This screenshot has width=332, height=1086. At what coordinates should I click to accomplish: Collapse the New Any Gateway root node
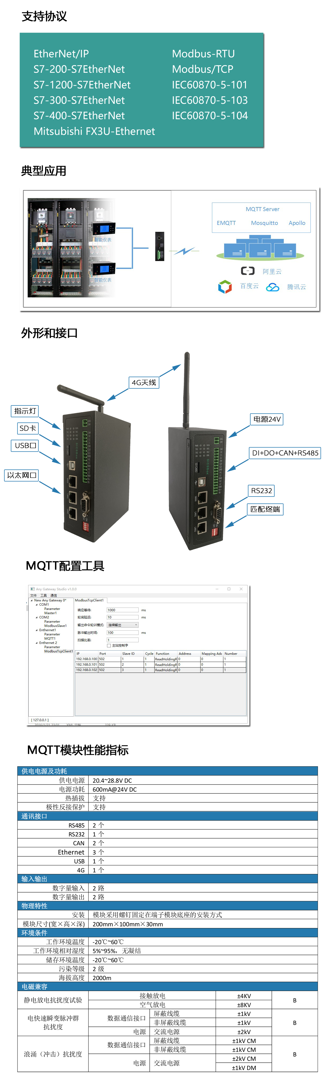(x=32, y=600)
